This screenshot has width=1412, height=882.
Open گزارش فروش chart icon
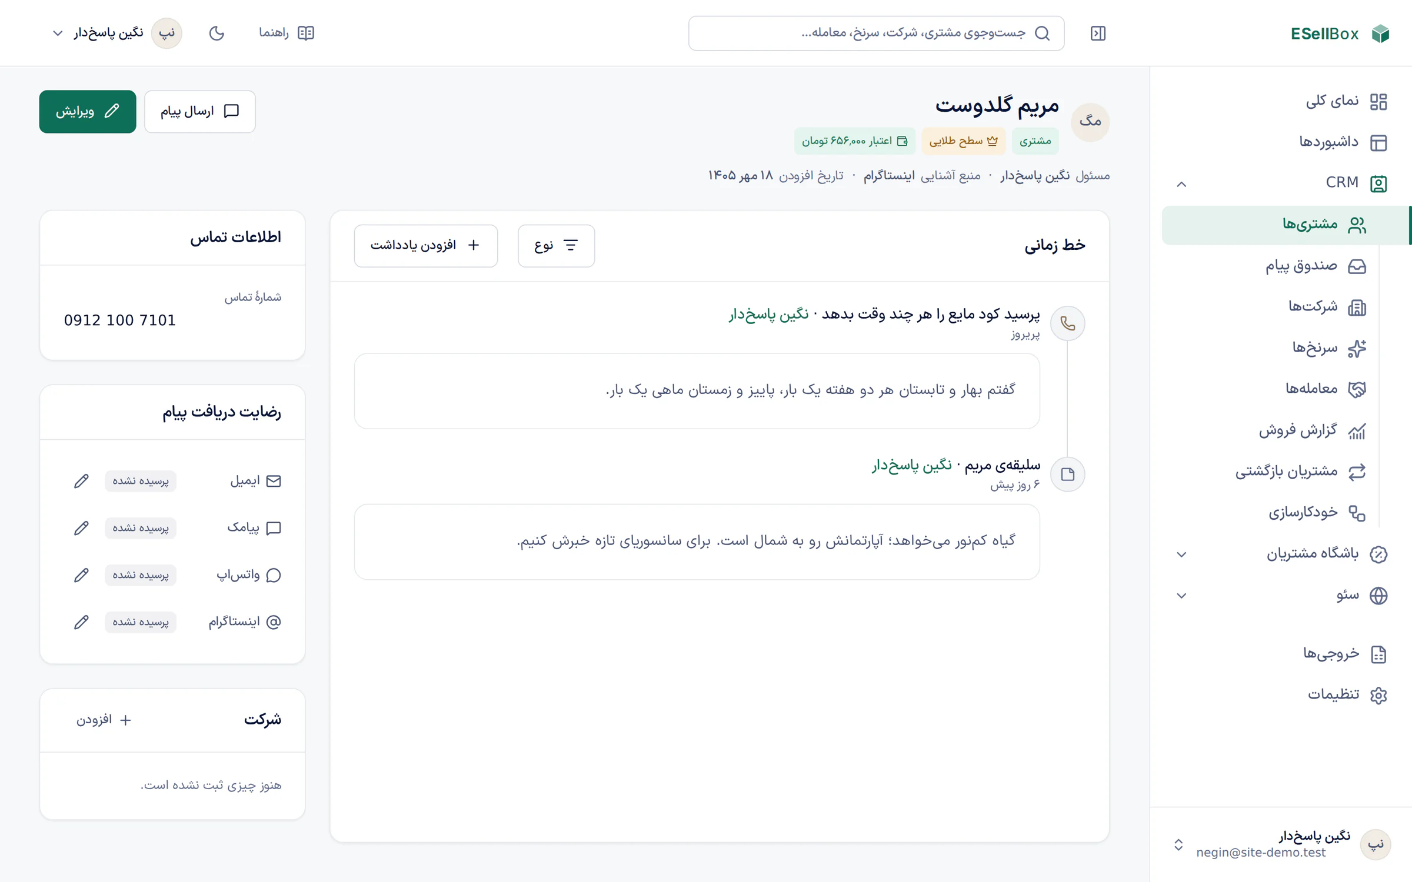[x=1357, y=431]
